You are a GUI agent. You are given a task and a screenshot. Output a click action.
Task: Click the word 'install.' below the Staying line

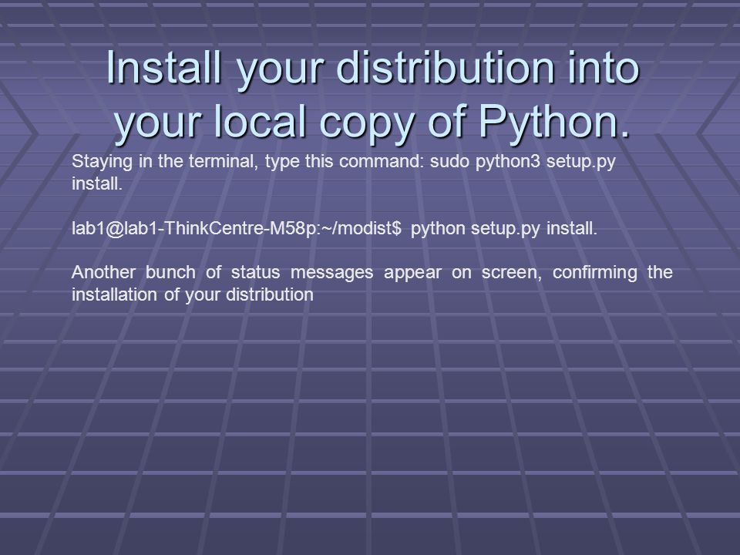click(97, 183)
